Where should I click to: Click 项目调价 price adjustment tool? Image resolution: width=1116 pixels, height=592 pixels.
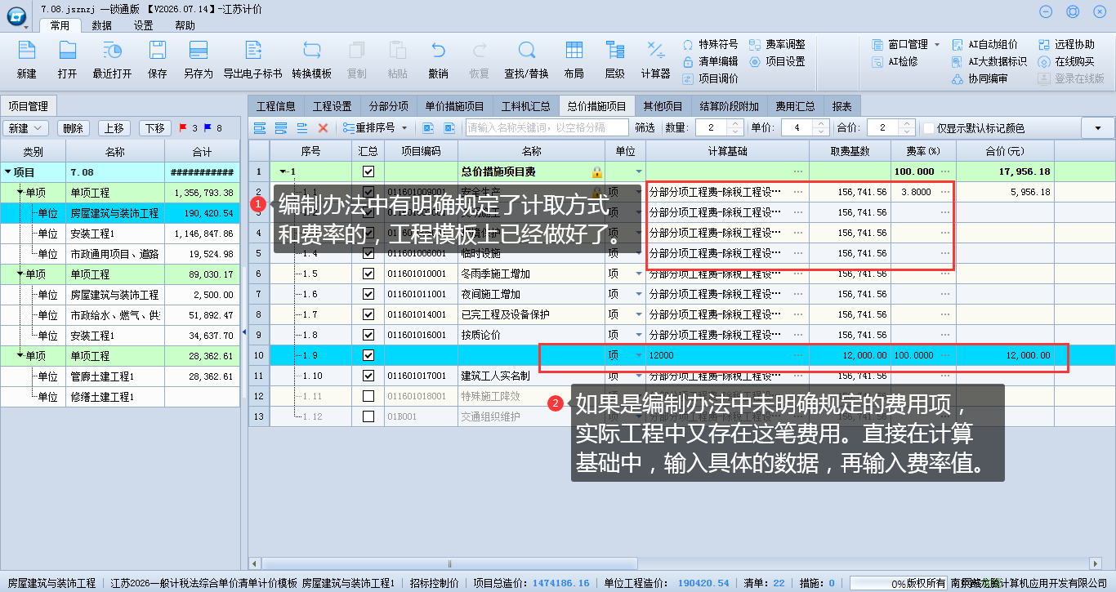[x=710, y=78]
